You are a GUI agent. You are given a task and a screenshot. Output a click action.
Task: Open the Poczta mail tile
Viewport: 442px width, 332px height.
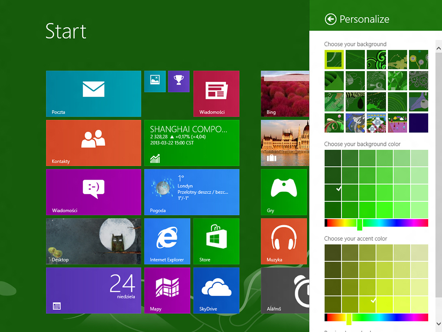click(93, 94)
